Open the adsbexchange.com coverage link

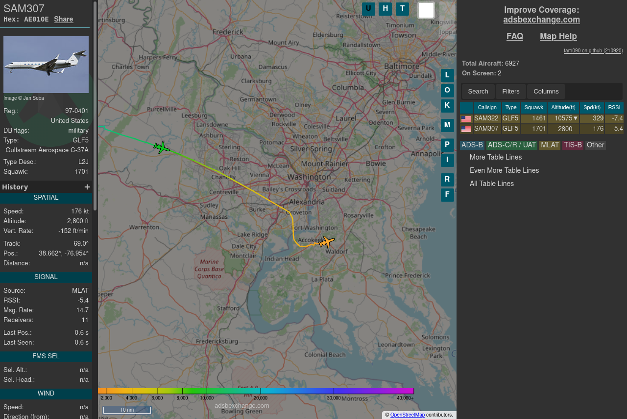tap(542, 20)
